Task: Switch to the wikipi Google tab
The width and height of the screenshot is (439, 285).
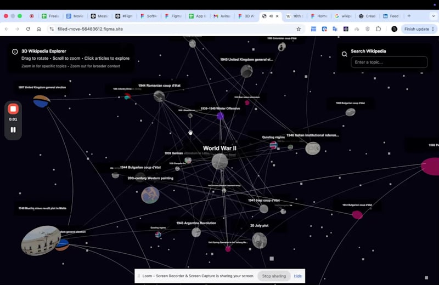Action: tap(344, 16)
